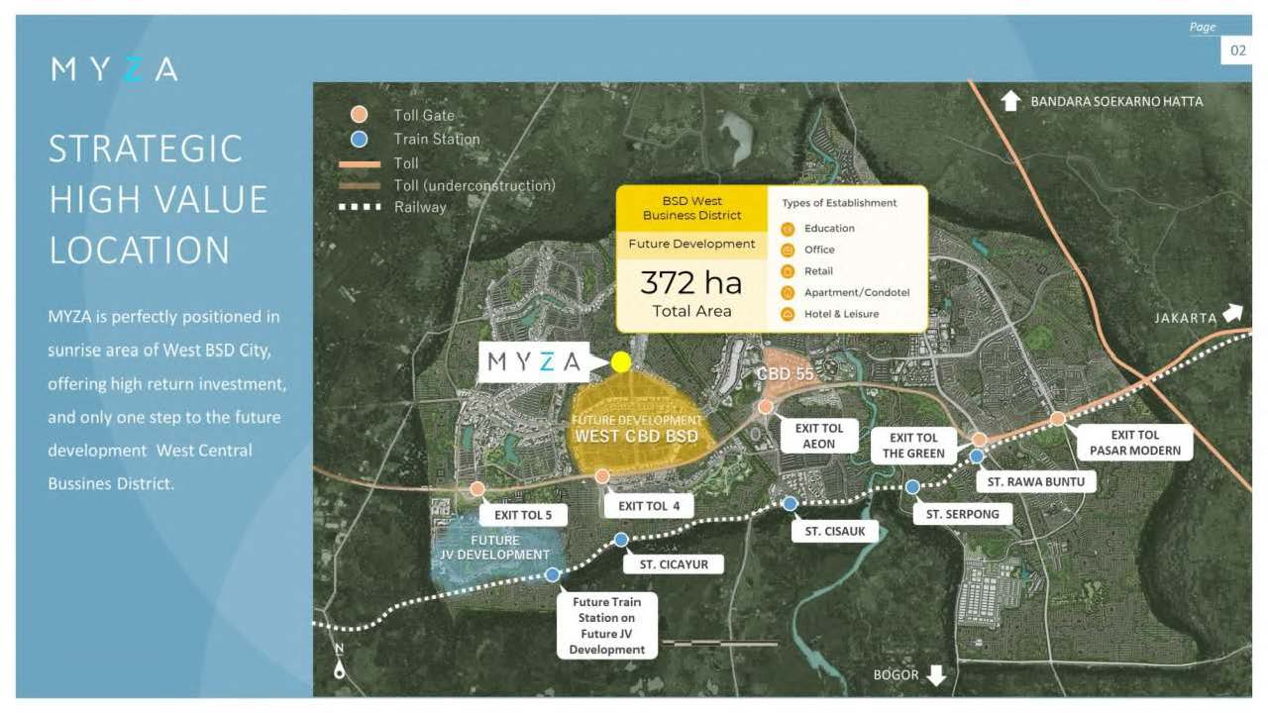Viewport: 1268px width, 713px height.
Task: Click the orange Toll Gate legend circle
Action: (x=360, y=115)
